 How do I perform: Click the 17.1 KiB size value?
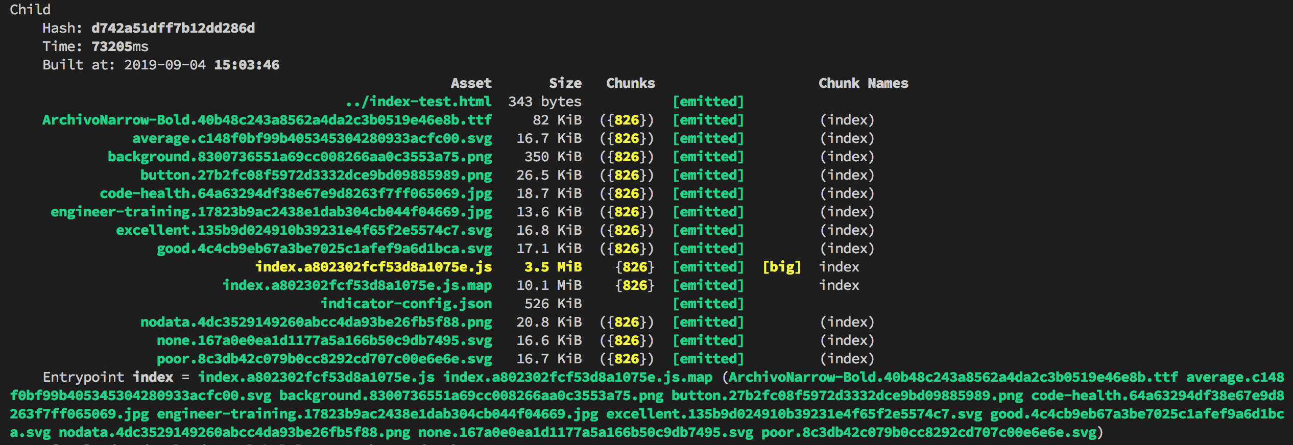[x=549, y=249]
